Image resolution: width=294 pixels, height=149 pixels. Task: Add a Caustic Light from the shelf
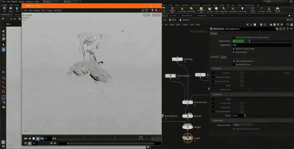[224, 9]
